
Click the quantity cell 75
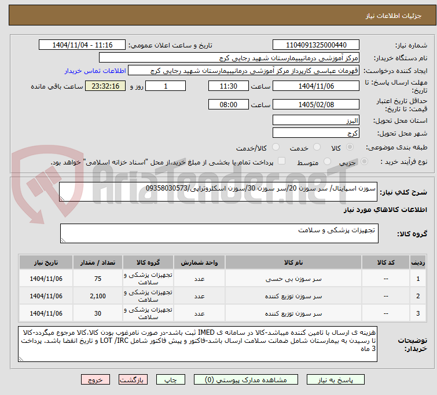tap(98, 279)
